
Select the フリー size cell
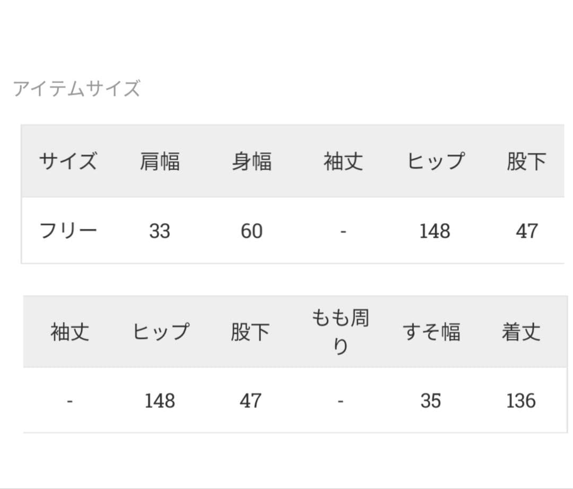click(68, 231)
